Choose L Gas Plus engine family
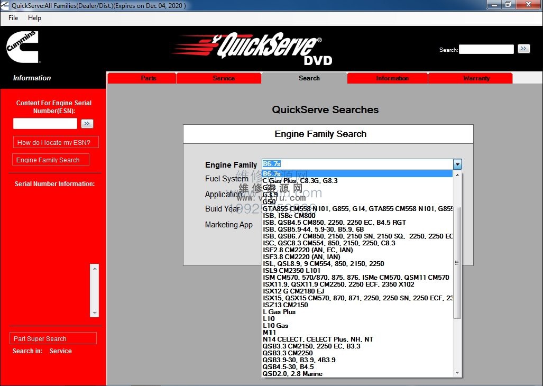The image size is (543, 386). 357,312
